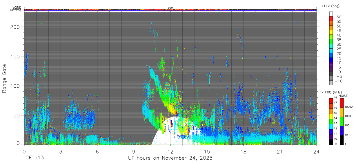This screenshot has height=164, width=356.
Task: Click ELEV colorbar label '30'
Action: [x=339, y=44]
